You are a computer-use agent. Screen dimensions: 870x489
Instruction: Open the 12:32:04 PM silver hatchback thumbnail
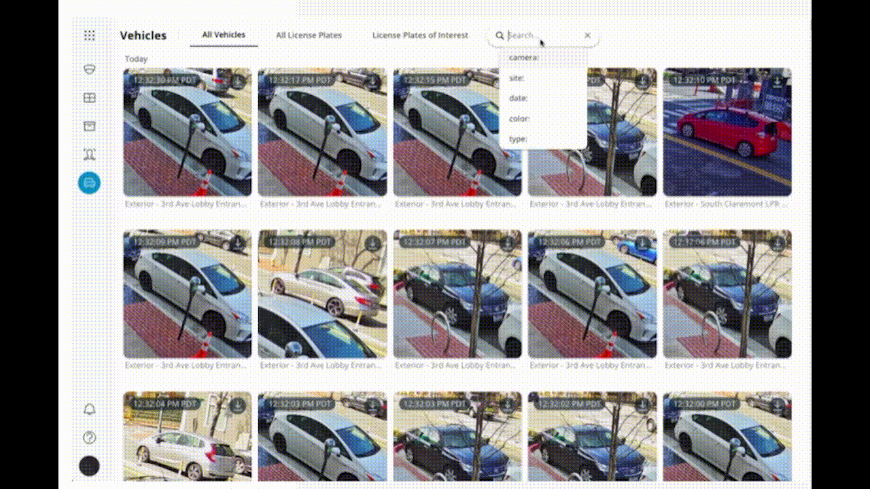click(x=188, y=436)
